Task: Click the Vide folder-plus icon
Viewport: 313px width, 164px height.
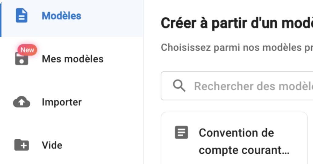Action: 21,145
